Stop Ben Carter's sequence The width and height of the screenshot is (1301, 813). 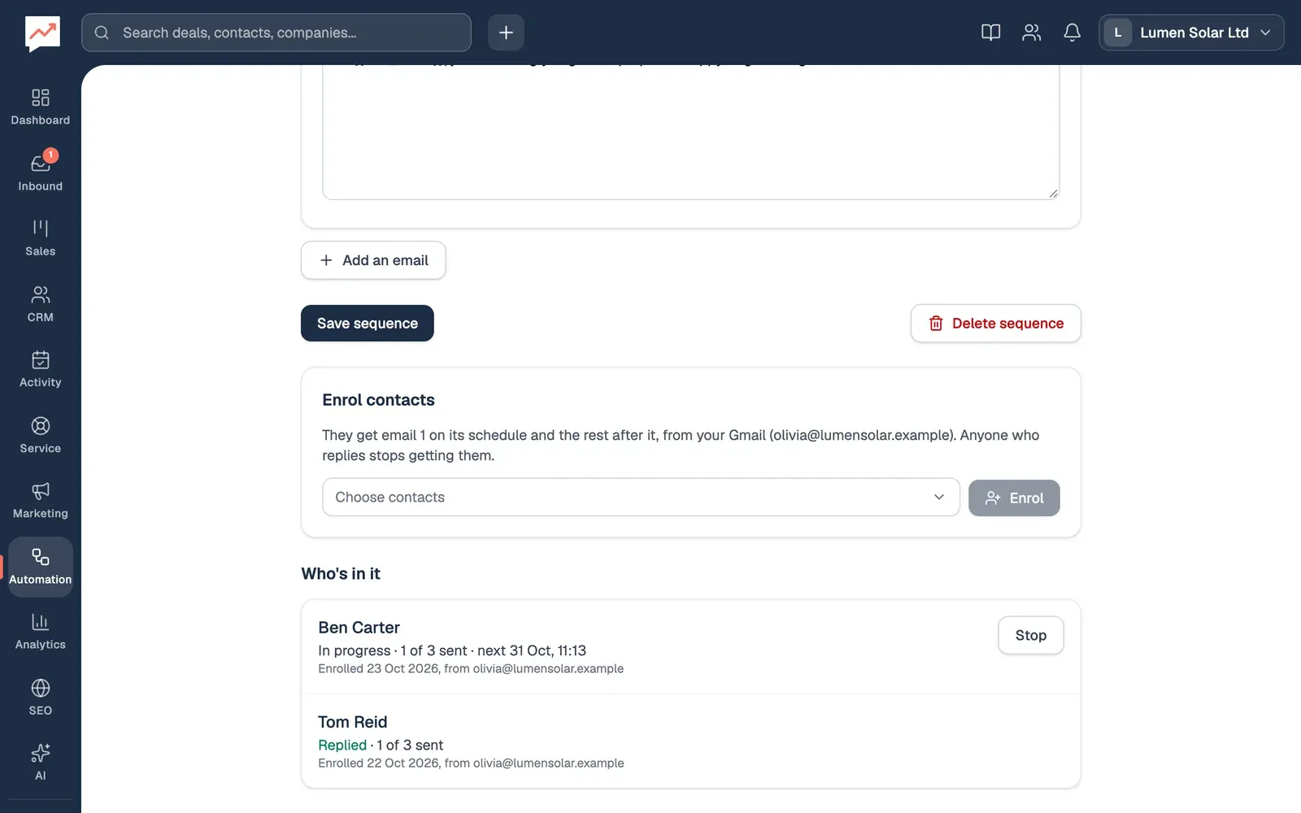coord(1030,635)
